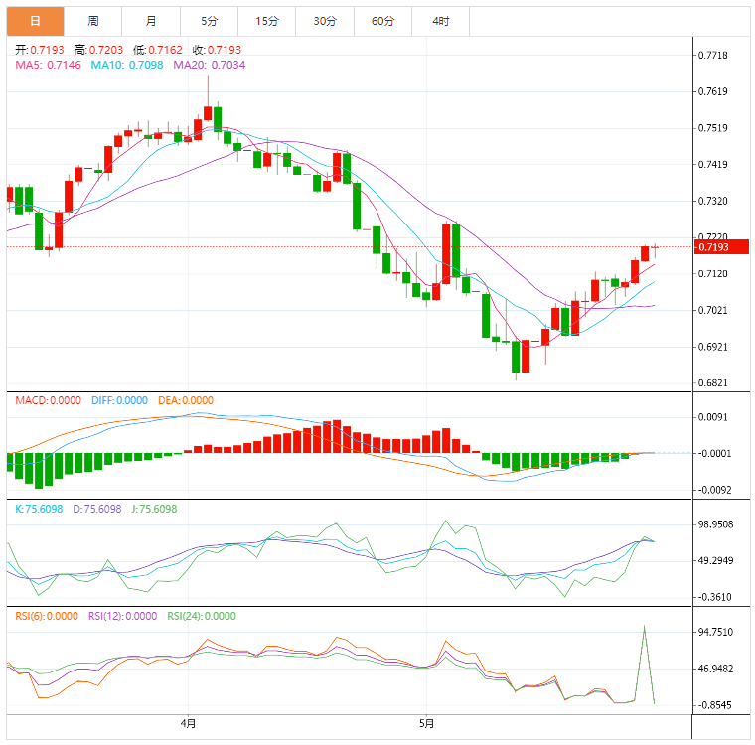Click the J:75.6098 KDJ label
Image resolution: width=755 pixels, height=745 pixels.
point(155,509)
